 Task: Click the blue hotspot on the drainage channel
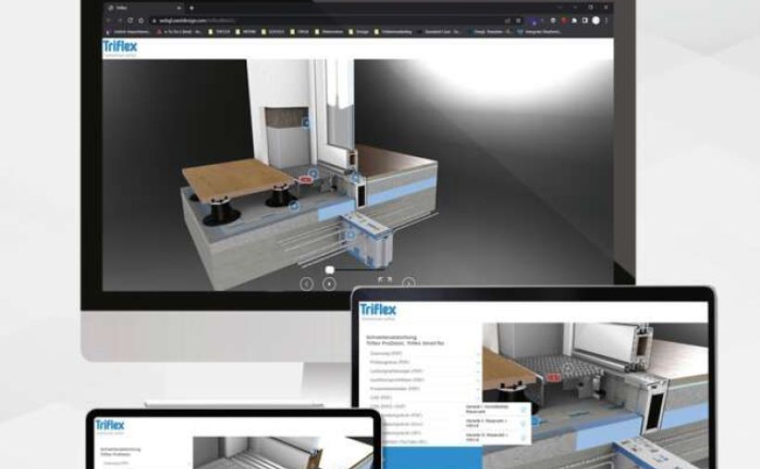pyautogui.click(x=349, y=234)
